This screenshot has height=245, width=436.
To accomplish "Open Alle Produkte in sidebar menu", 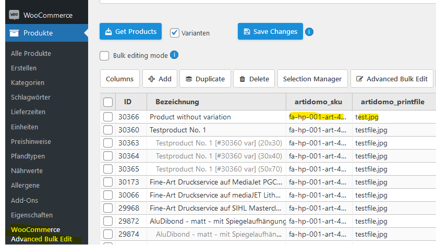I will point(31,53).
